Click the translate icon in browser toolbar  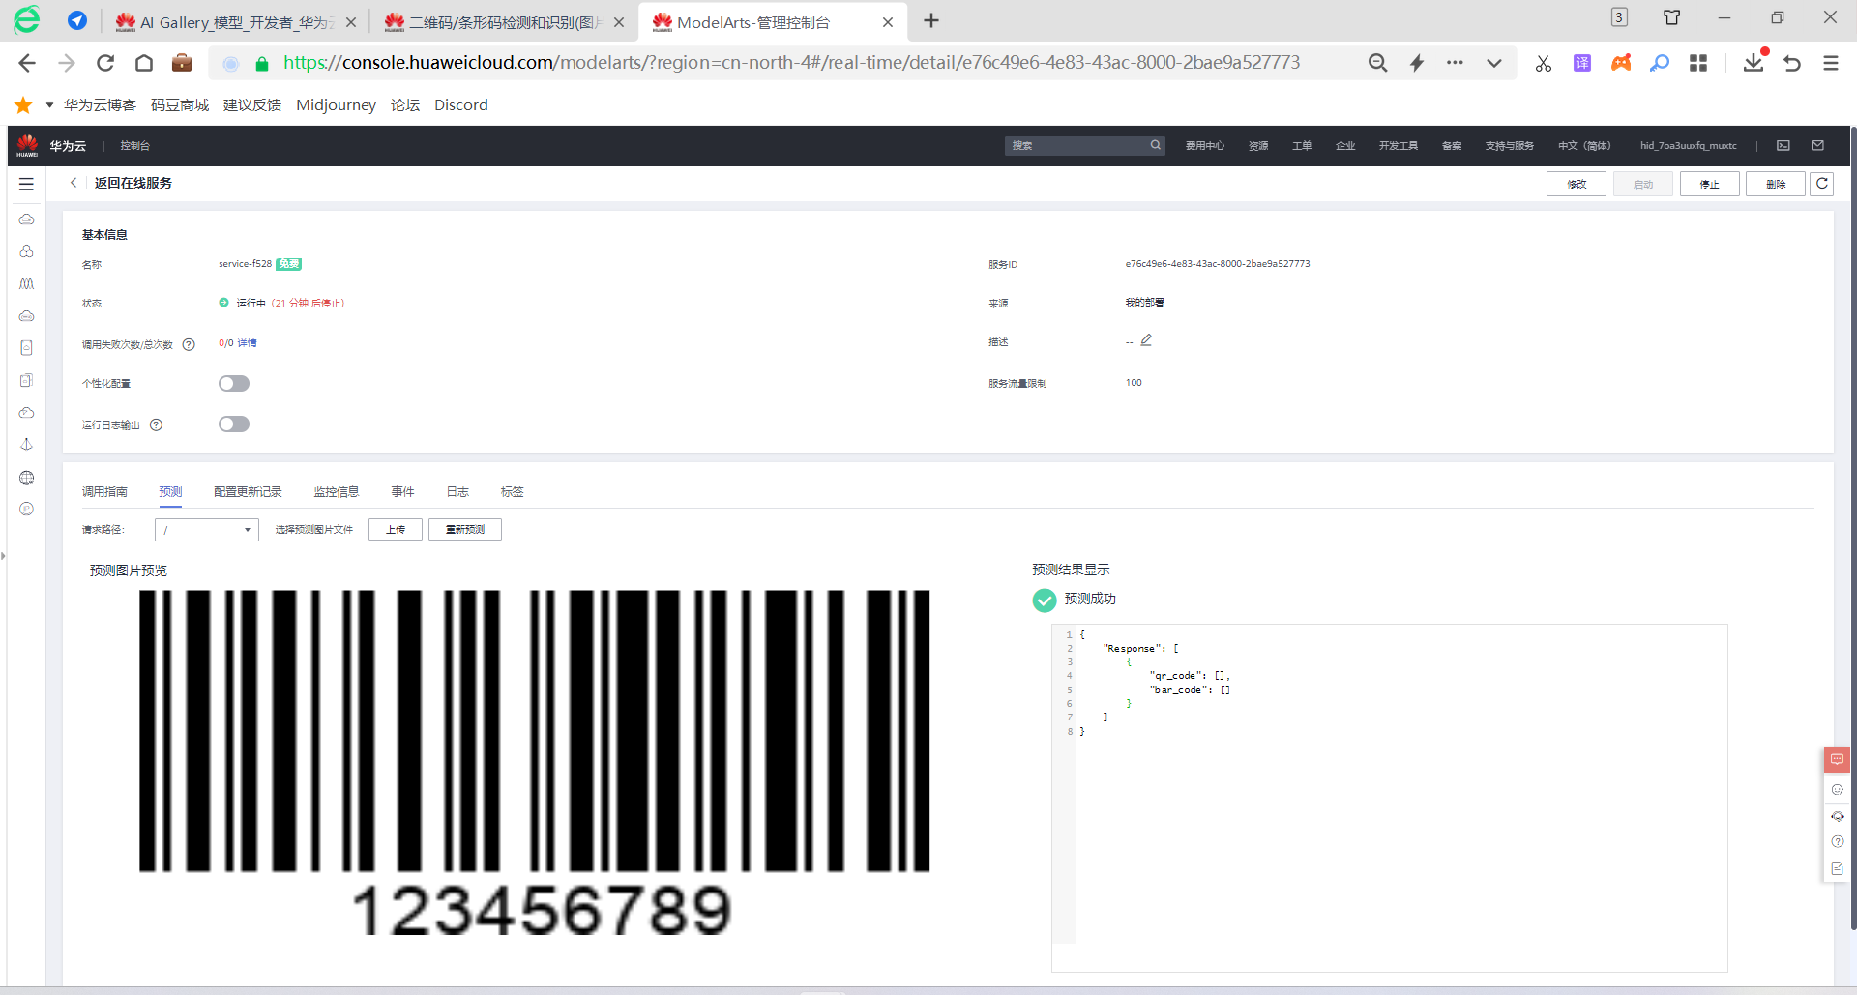tap(1582, 63)
